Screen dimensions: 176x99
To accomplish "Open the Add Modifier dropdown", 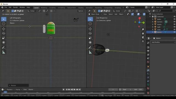I will pyautogui.click(x=163, y=42).
